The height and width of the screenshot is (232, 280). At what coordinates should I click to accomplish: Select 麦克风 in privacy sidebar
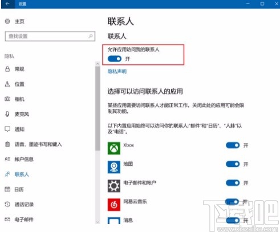22,114
